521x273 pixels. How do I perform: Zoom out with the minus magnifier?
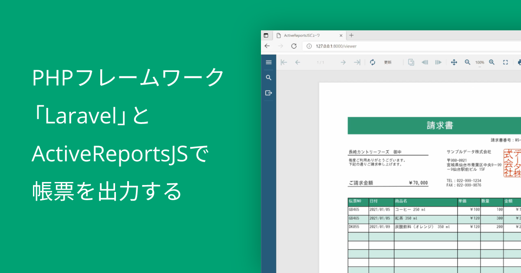pyautogui.click(x=468, y=62)
